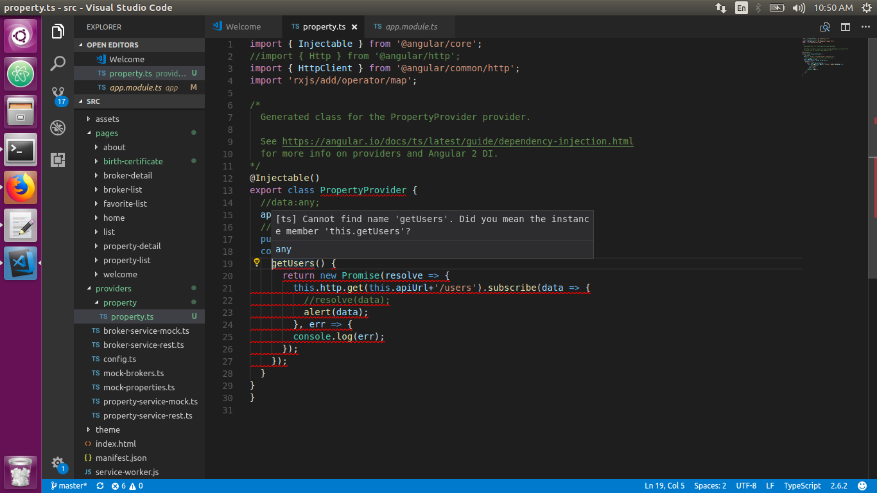
Task: Open the Debug view icon
Action: coord(58,128)
